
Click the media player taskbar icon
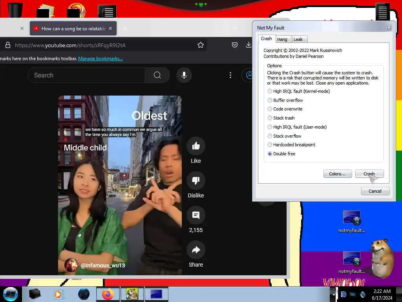pyautogui.click(x=58, y=294)
